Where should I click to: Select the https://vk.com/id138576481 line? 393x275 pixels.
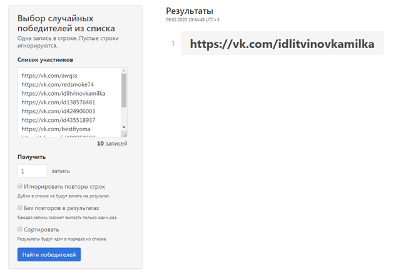(58, 102)
